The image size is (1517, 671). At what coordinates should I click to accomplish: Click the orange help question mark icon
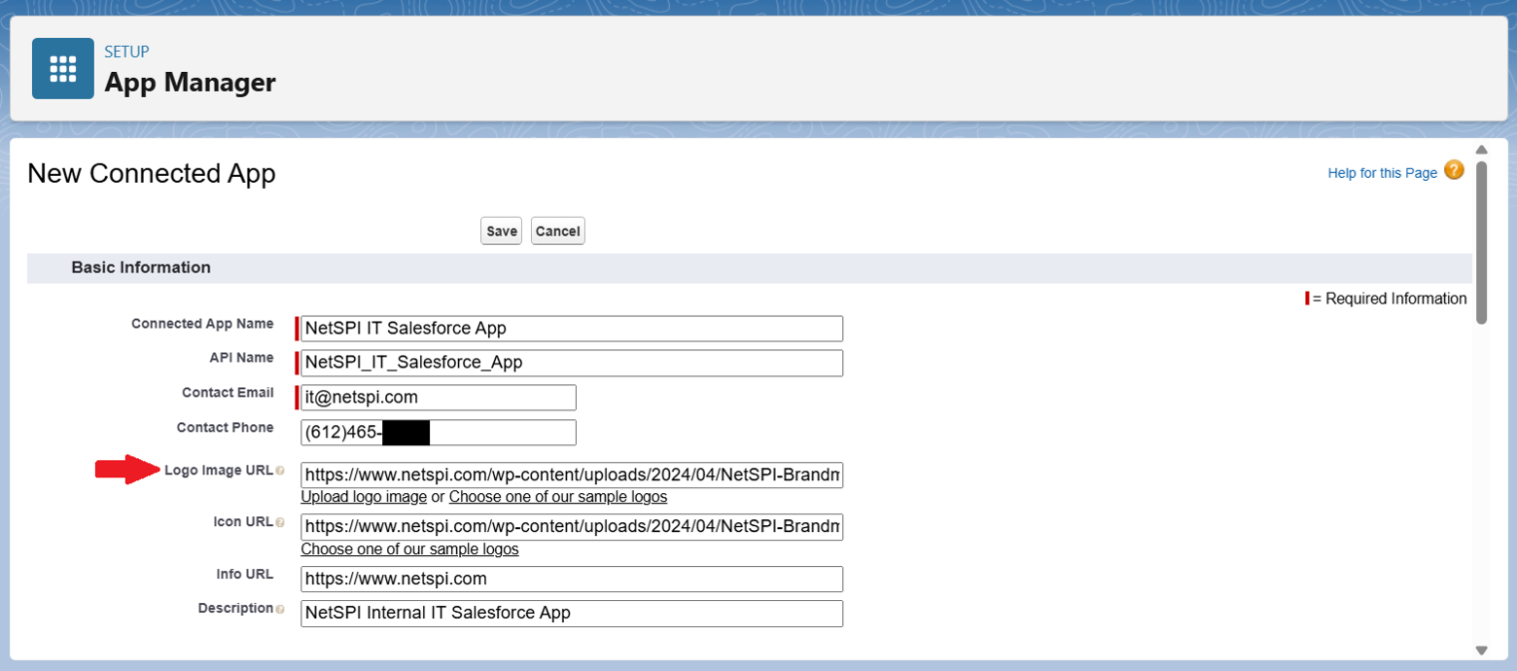(x=1454, y=171)
